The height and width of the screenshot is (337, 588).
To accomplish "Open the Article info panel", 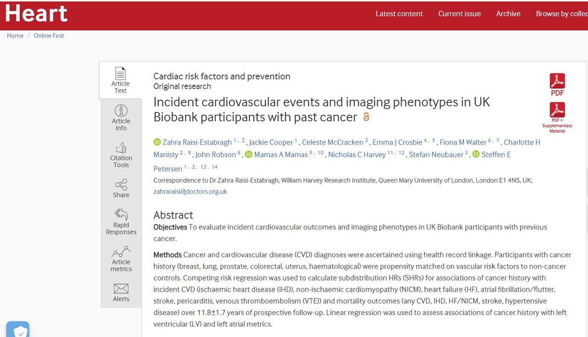I will tap(121, 111).
